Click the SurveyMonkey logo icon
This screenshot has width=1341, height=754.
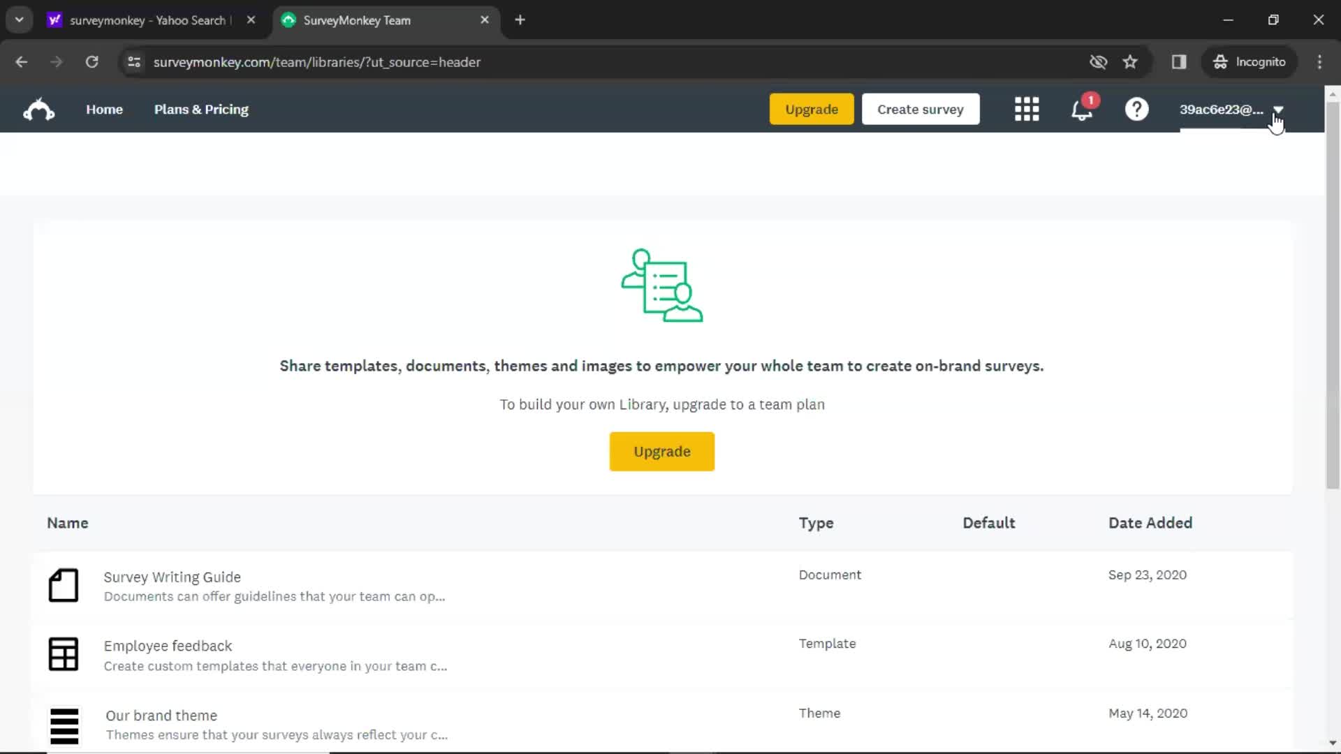39,110
